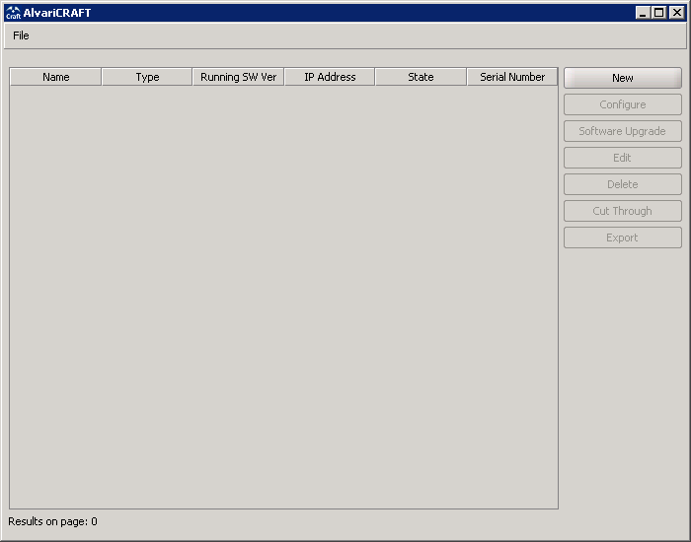Close the AlvariCRAFT window

pos(676,13)
